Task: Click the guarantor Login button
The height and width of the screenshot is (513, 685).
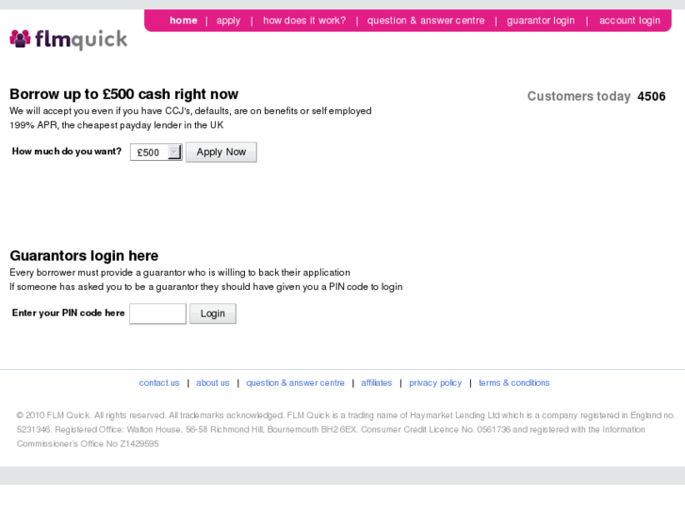Action: coord(213,313)
